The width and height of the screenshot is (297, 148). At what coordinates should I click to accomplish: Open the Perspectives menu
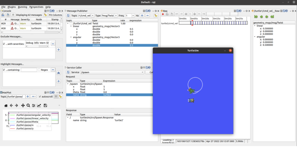click(36, 7)
